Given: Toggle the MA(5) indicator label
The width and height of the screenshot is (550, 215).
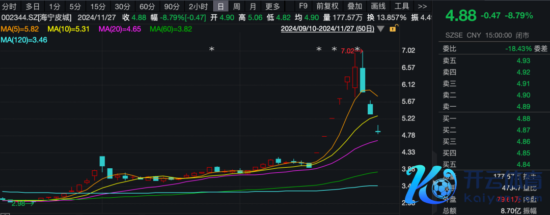Looking at the screenshot, I should tap(21, 29).
